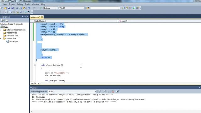Go to Next Message icon in Output toolbar
This screenshot has width=201, height=113.
coord(108,91)
